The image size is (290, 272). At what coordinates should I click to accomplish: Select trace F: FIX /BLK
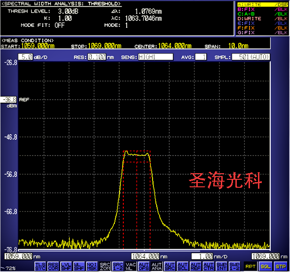(263, 28)
